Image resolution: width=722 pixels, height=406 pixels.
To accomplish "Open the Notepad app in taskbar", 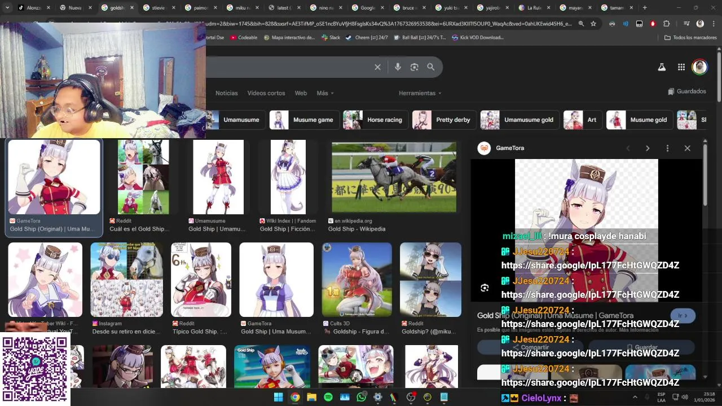I will click(x=444, y=397).
